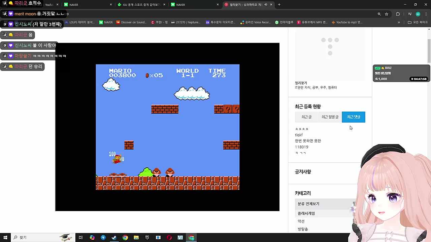
Task: Open the 온라인 Voice Recor... bookmark
Action: click(256, 22)
